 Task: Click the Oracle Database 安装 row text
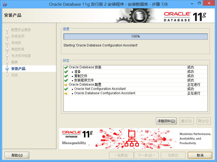point(85,67)
